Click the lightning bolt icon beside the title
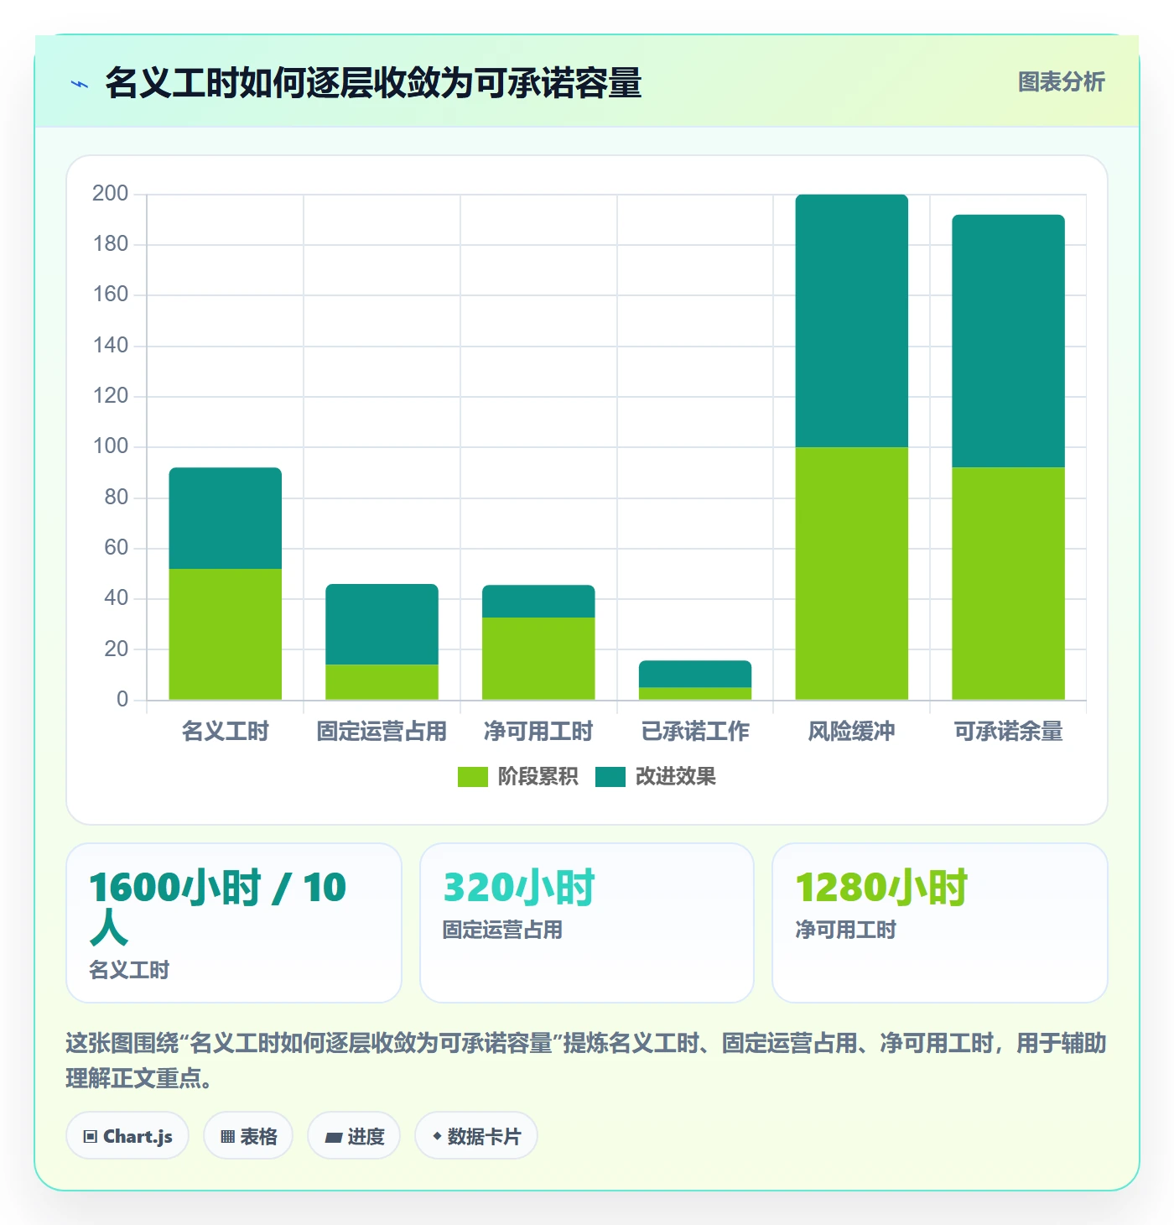1174x1225 pixels. (80, 84)
